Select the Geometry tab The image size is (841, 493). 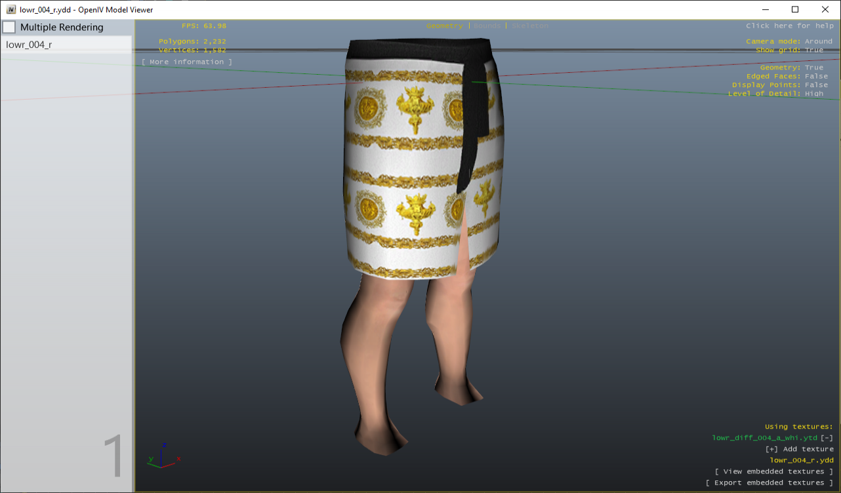click(x=445, y=26)
